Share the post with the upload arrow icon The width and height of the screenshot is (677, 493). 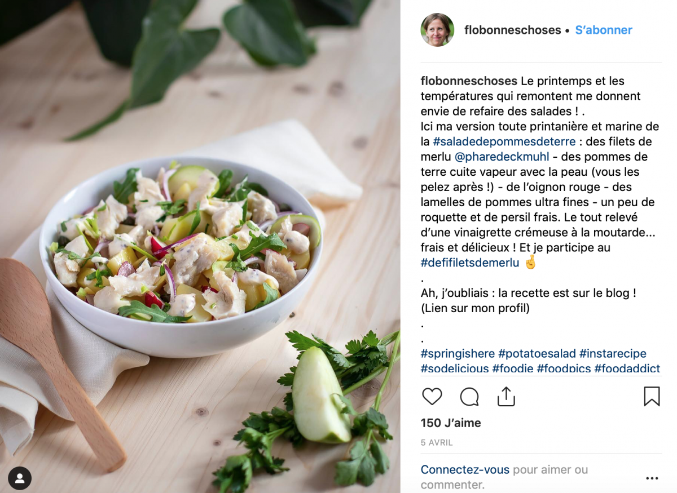pos(506,396)
